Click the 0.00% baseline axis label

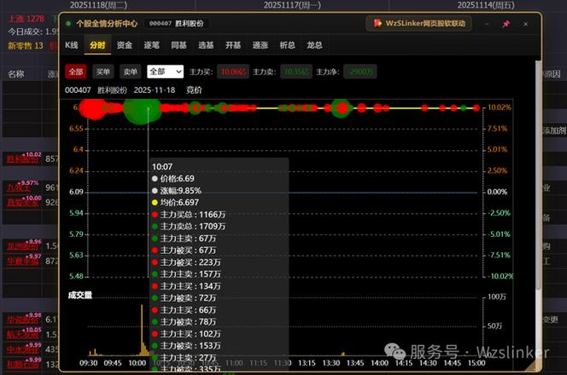point(497,192)
